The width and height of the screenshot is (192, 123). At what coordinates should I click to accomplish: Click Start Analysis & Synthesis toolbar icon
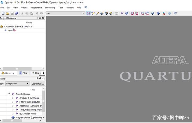127,13
